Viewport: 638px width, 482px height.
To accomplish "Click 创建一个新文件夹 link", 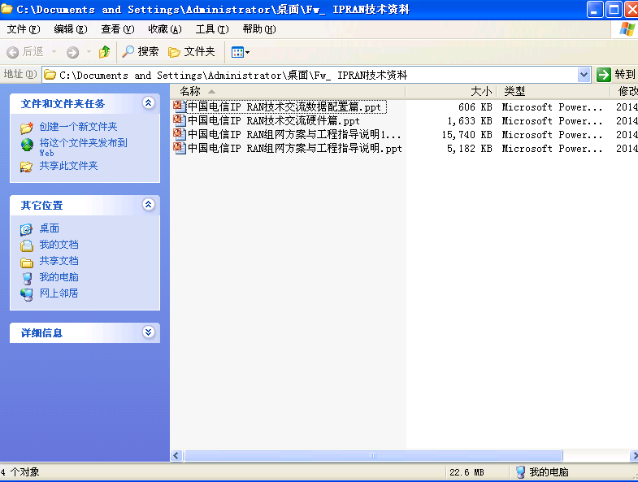I will click(x=78, y=127).
